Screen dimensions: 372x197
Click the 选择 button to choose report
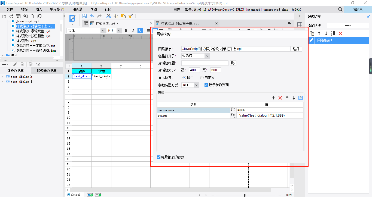pyautogui.click(x=296, y=49)
